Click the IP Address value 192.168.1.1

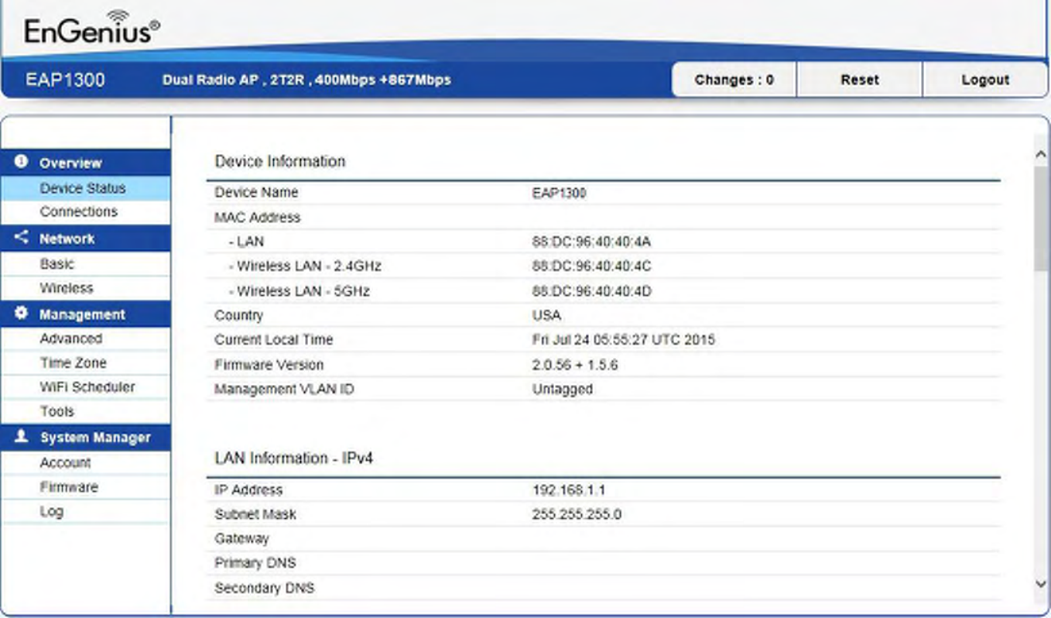[x=569, y=490]
